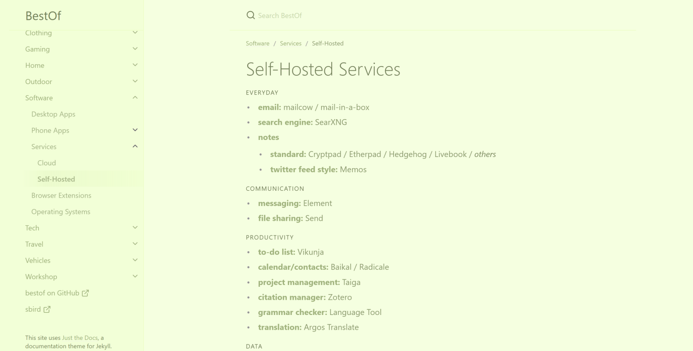Expand the Workshop category chevron
Image resolution: width=693 pixels, height=351 pixels.
click(x=135, y=277)
